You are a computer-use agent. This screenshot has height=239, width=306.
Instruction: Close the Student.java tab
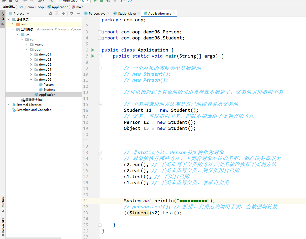click(139, 13)
